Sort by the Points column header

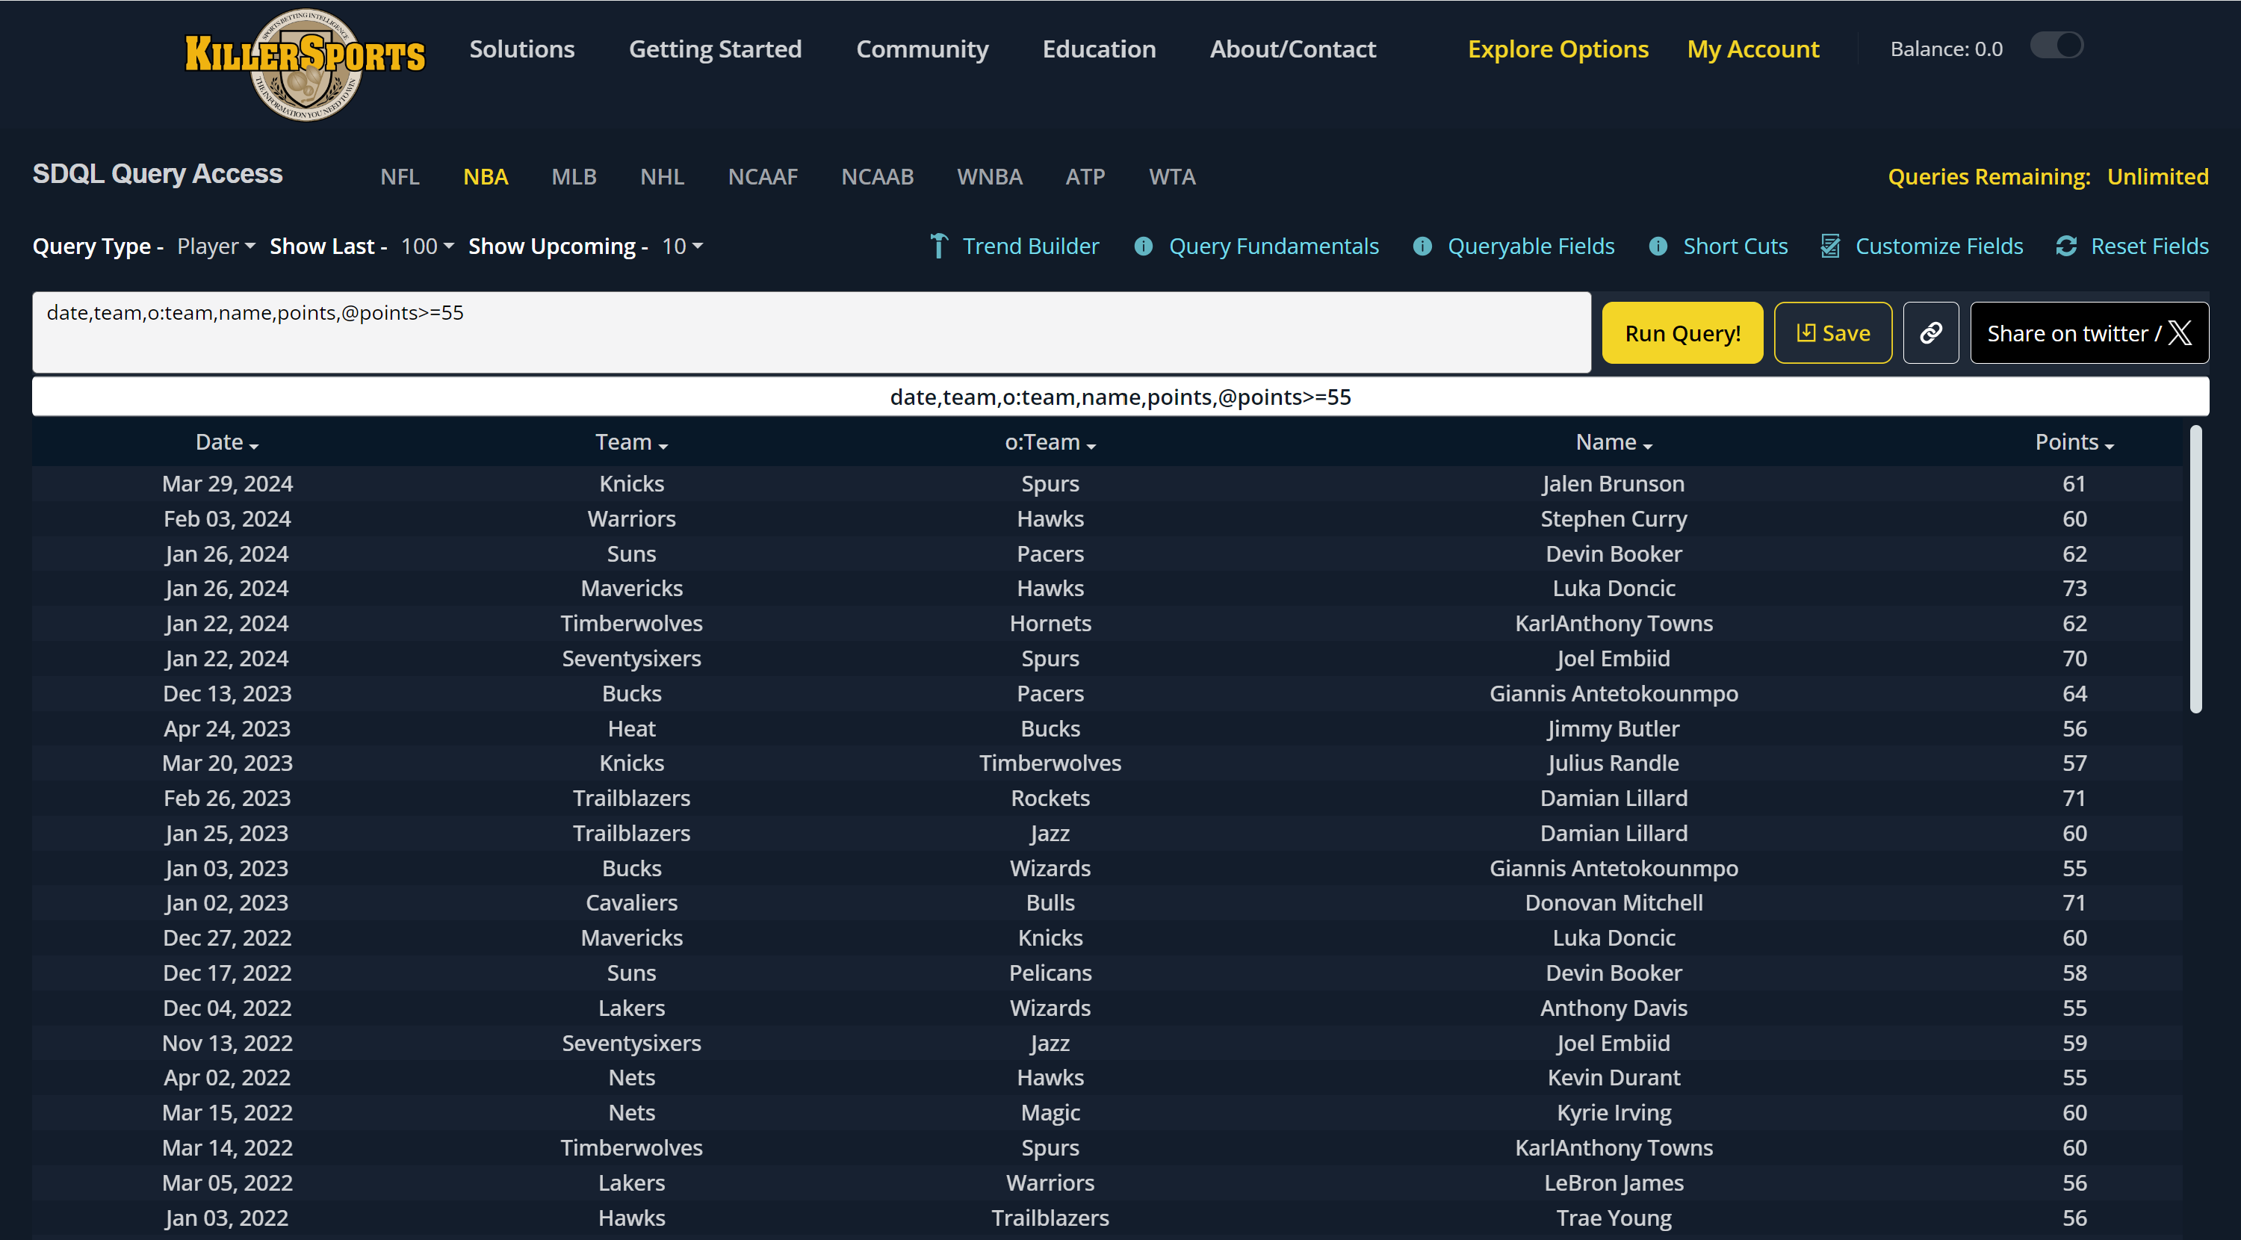coord(2074,442)
